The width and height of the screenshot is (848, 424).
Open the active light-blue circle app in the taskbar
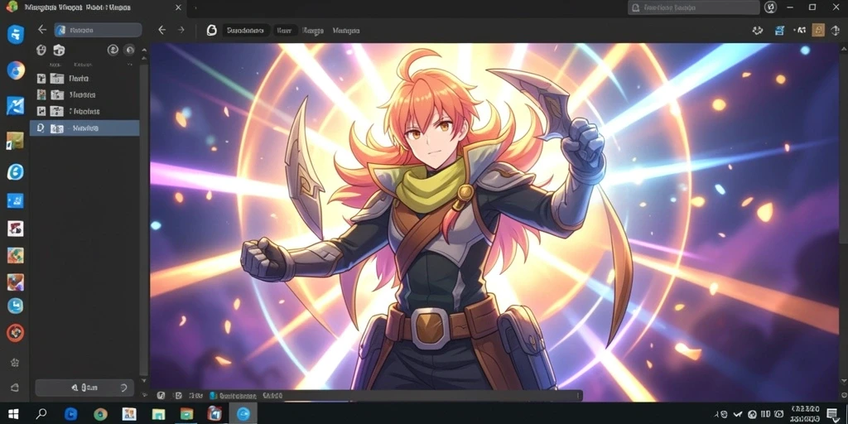pos(243,414)
